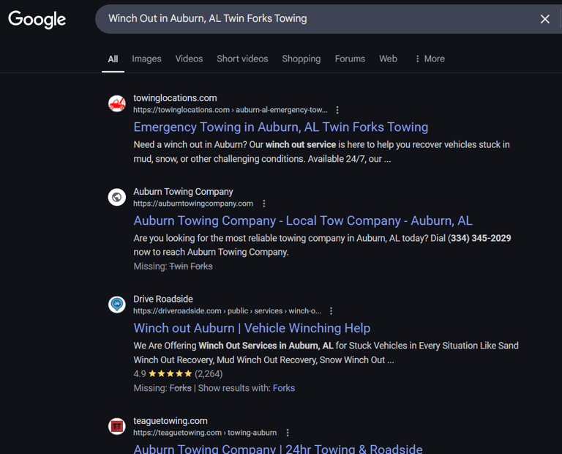Clear the search query with the X icon
Screen dimensions: 562x454
tap(544, 19)
